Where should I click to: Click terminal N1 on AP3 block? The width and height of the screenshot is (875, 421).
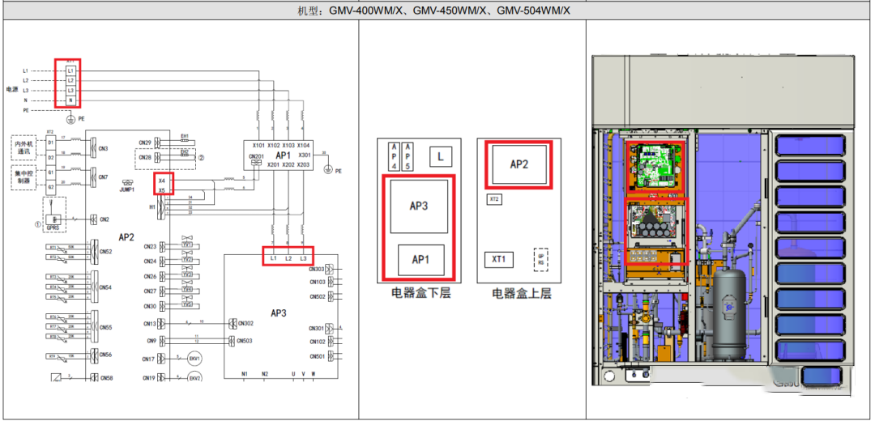(245, 373)
